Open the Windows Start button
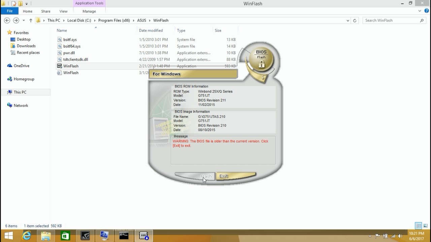The image size is (431, 242). point(8,236)
